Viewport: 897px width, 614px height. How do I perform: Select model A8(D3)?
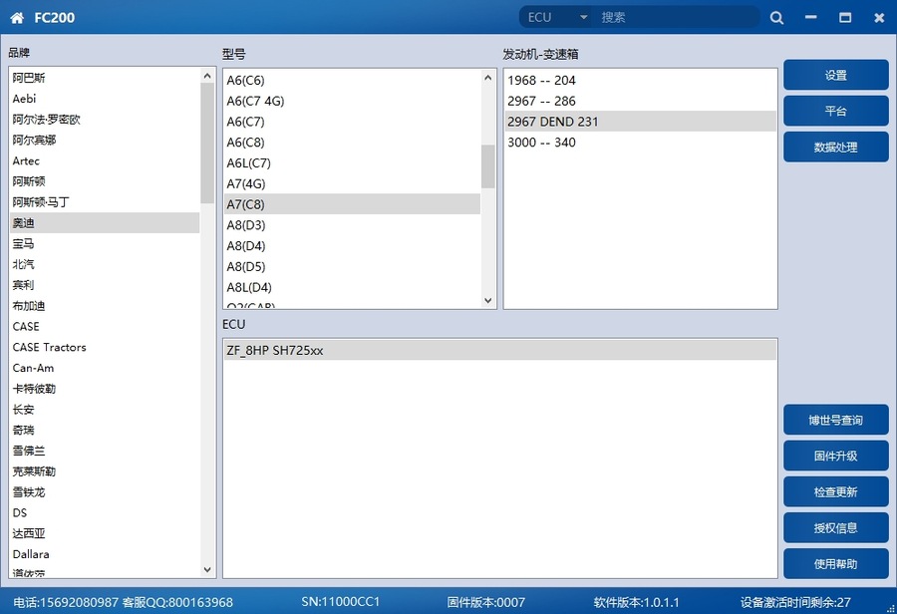coord(353,225)
